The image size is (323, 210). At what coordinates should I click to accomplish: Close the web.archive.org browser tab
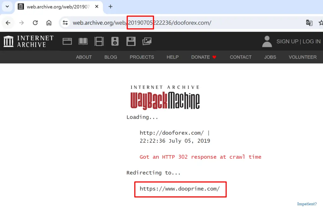97,7
